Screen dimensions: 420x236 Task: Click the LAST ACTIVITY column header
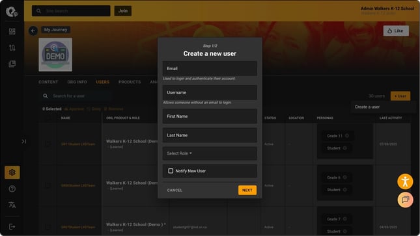click(x=391, y=118)
